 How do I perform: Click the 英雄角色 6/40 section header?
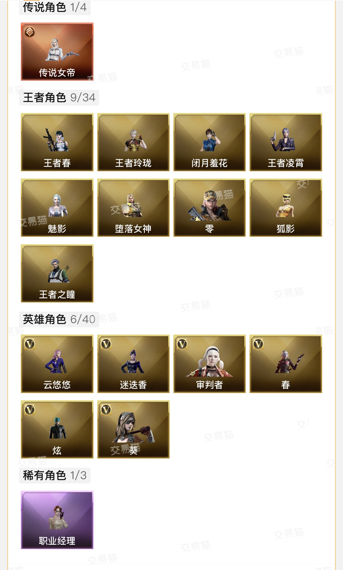pos(59,319)
